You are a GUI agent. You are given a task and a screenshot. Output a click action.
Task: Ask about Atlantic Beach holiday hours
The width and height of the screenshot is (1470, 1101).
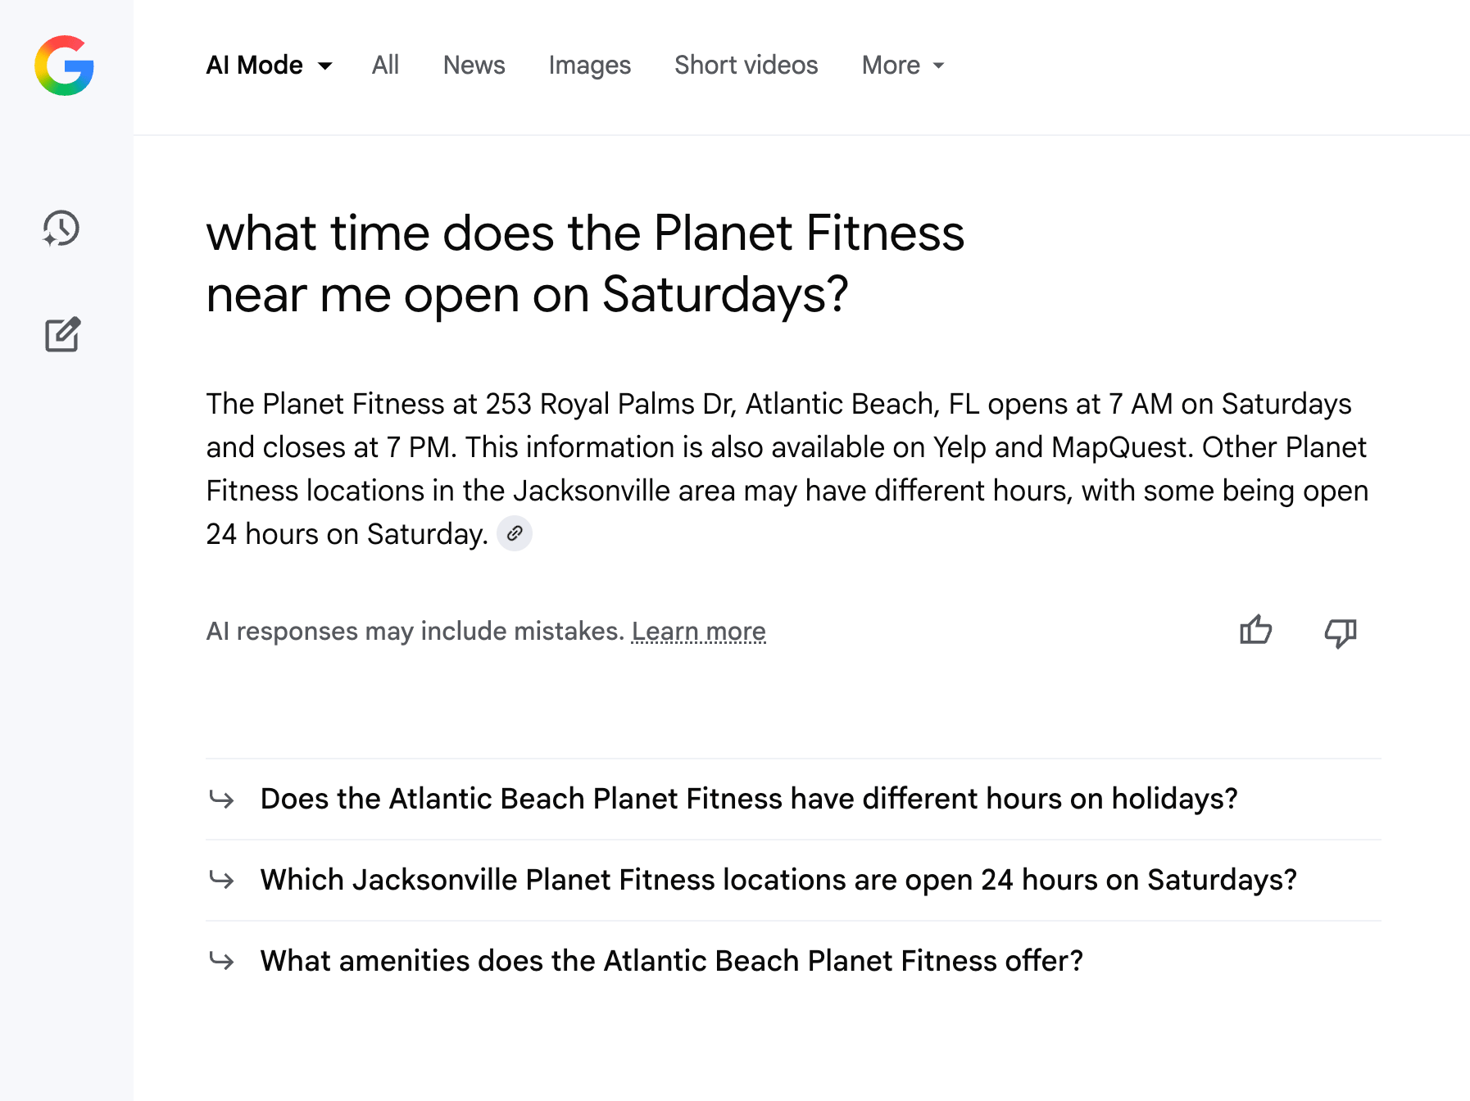click(x=748, y=799)
